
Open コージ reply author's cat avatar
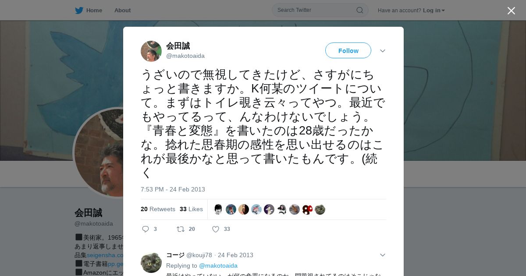(151, 262)
